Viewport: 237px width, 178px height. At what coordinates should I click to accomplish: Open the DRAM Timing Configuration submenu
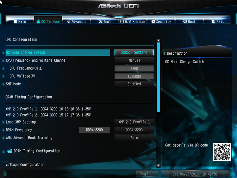point(37,151)
